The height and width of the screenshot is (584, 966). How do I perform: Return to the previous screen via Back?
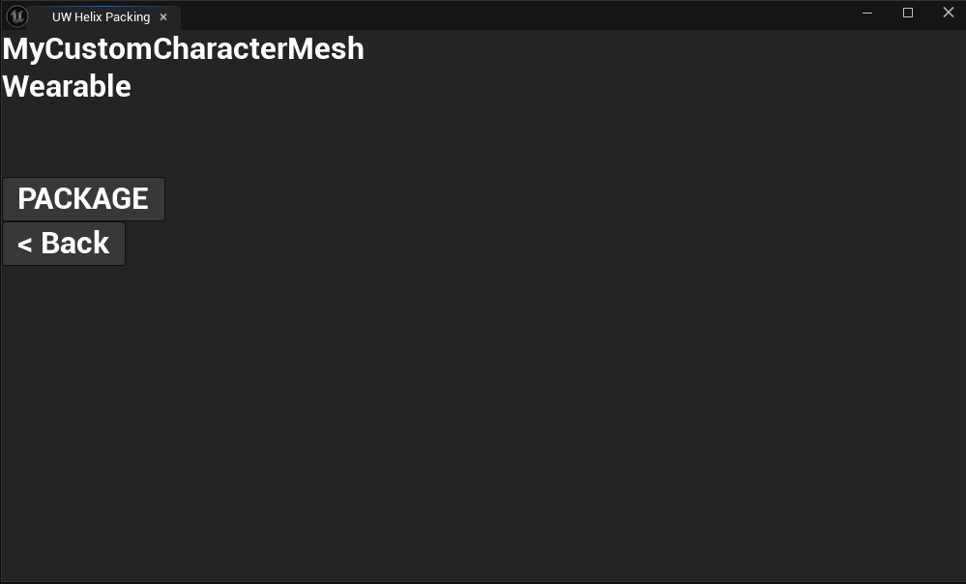click(64, 244)
